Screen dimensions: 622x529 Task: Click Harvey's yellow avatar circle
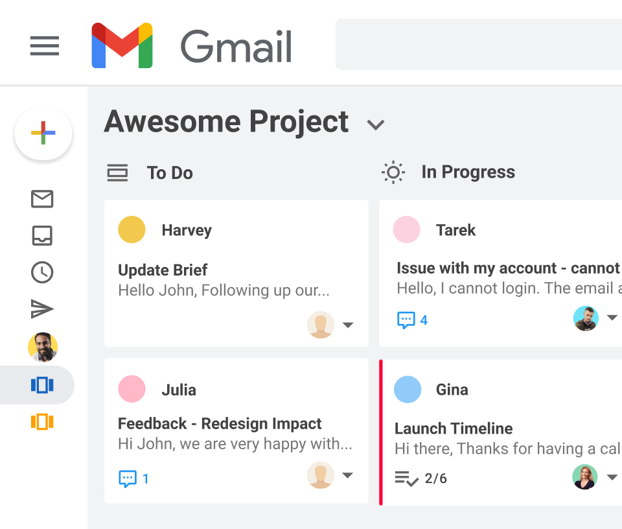coord(132,229)
